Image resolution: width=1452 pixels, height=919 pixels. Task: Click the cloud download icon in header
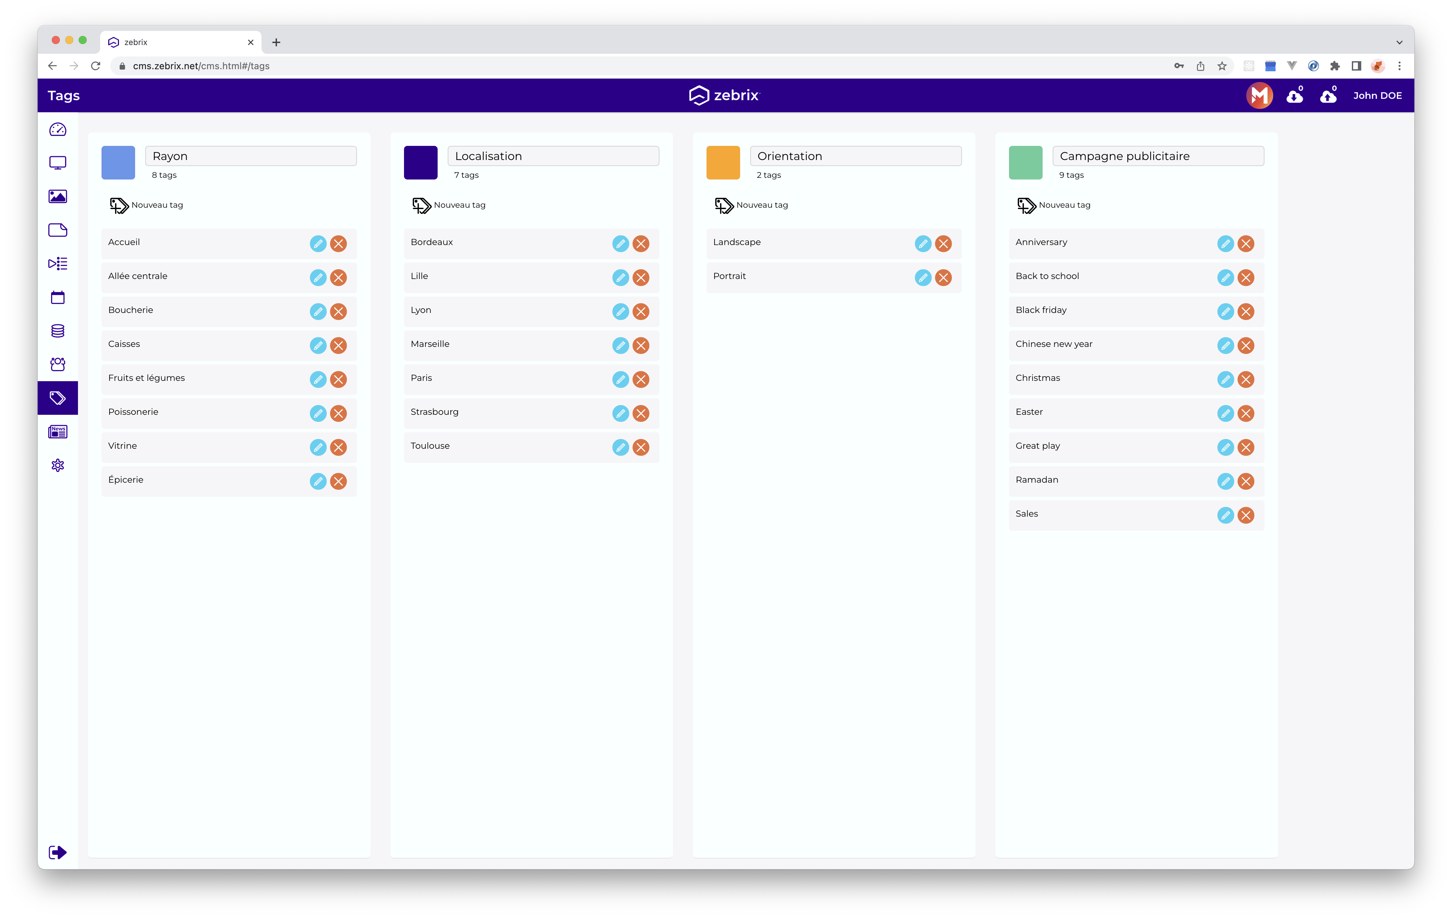pos(1294,96)
